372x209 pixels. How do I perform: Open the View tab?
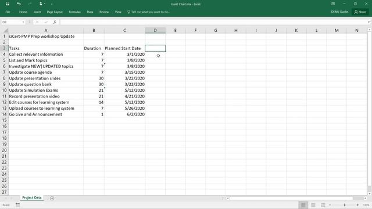118,12
